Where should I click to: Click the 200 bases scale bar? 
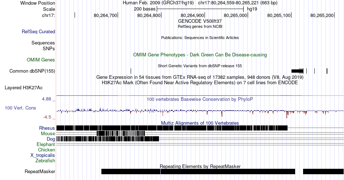(200, 9)
